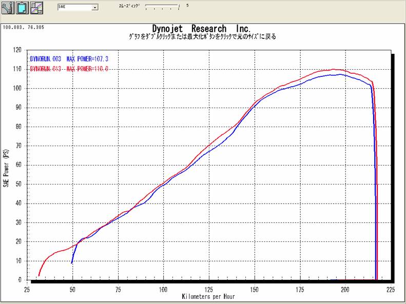406x304 pixels.
Task: Click the 0 tick on power axis
Action: pos(20,280)
